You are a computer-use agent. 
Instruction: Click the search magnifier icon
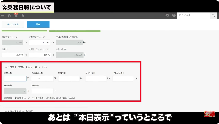point(213,16)
